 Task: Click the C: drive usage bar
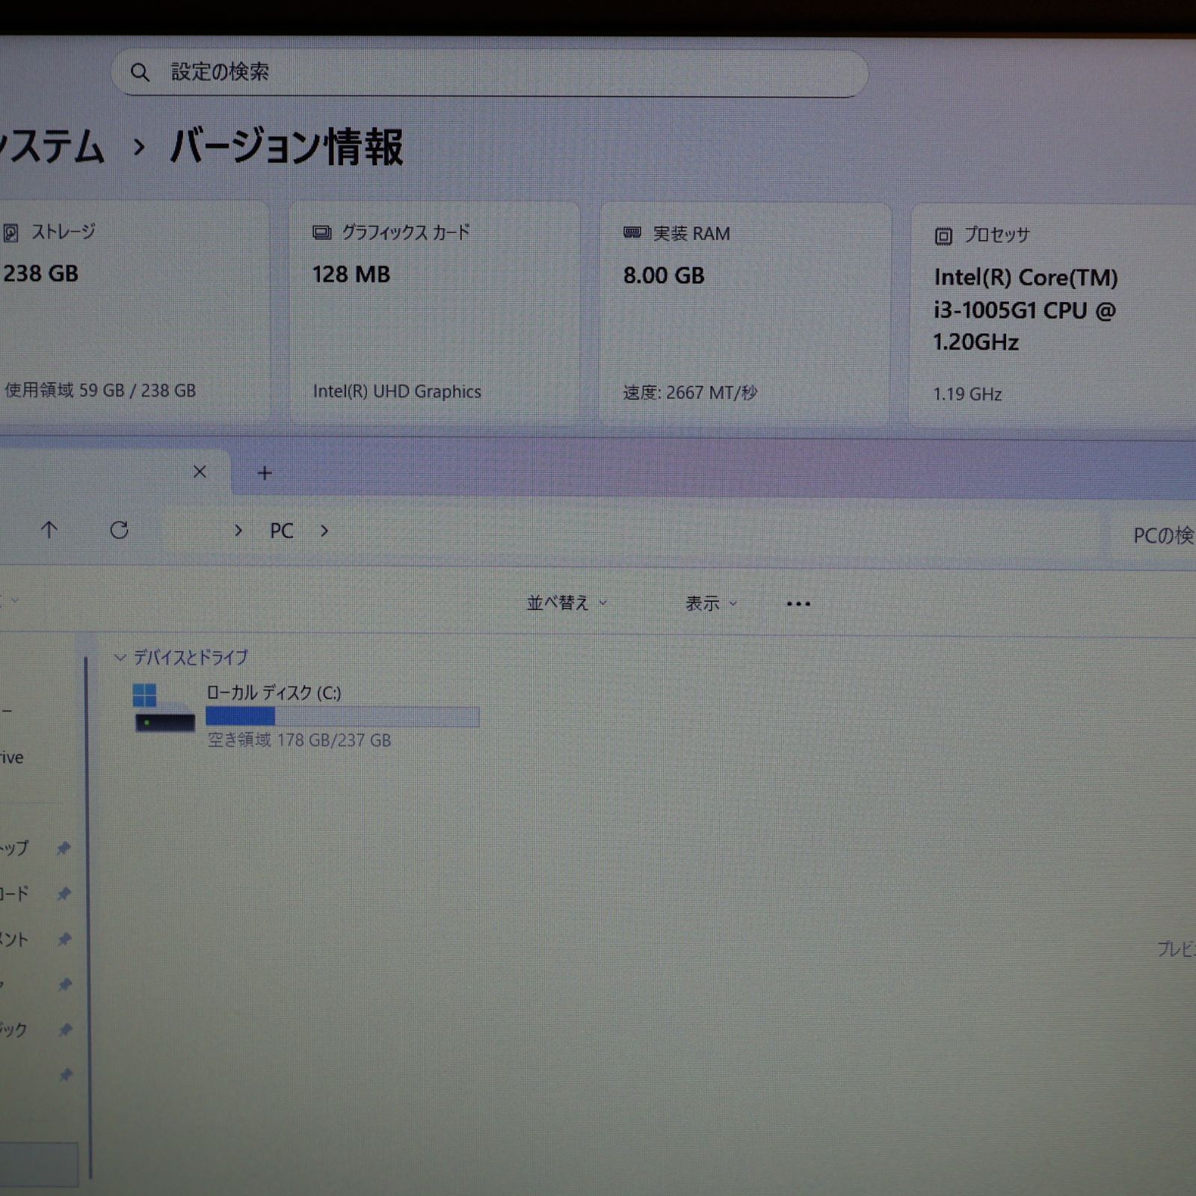tap(340, 715)
